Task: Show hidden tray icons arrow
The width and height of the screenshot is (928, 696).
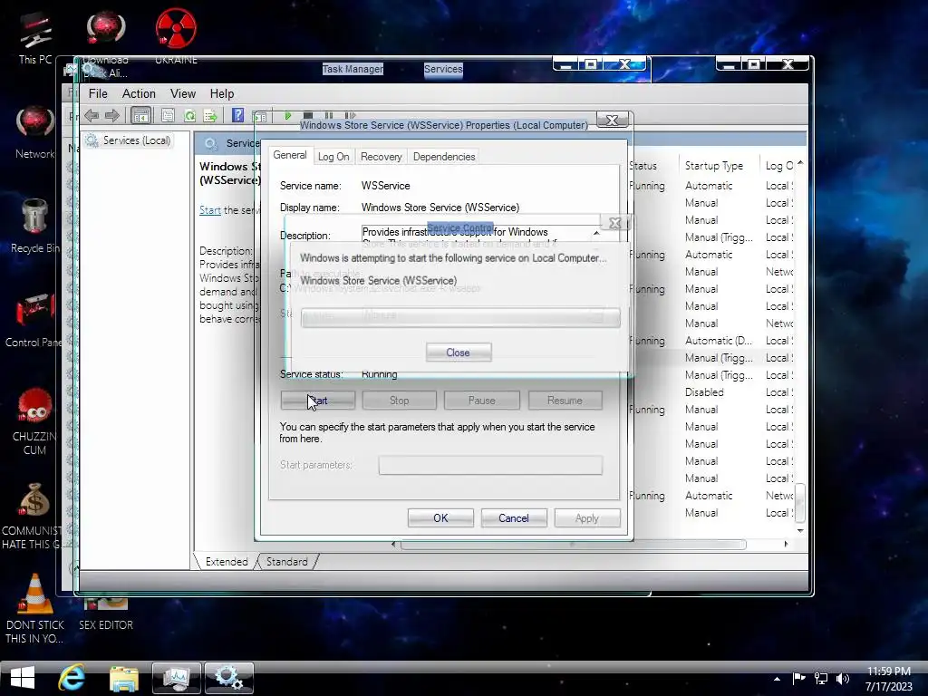Action: pos(777,679)
